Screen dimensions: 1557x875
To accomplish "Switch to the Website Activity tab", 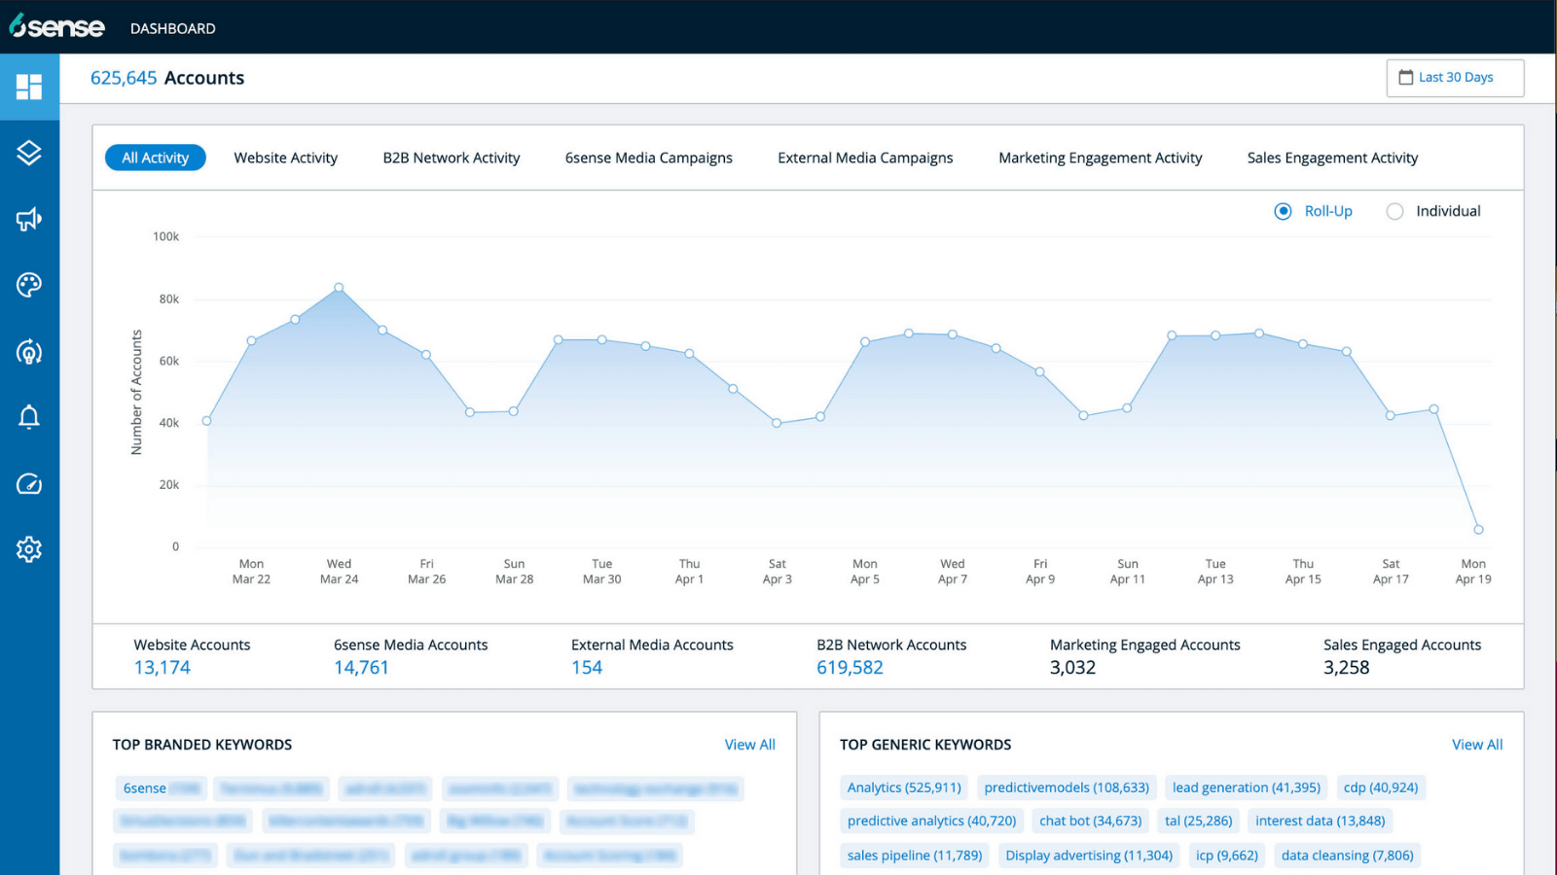I will tap(286, 157).
